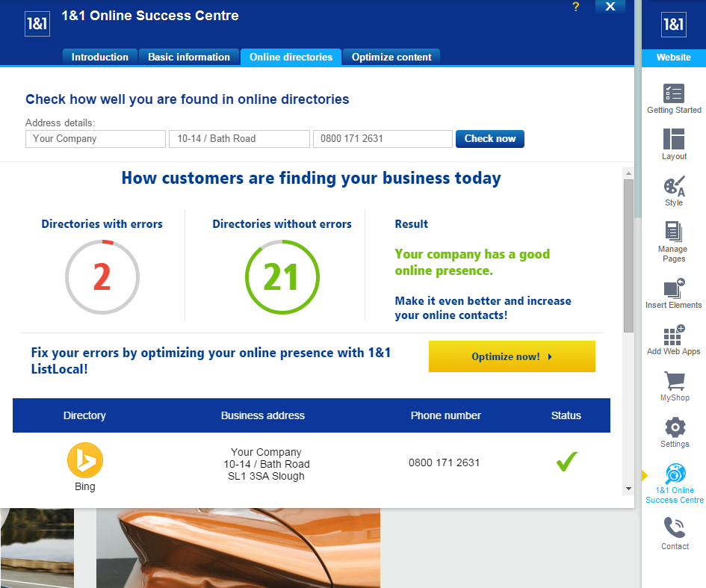Click the Optimize now! button
The height and width of the screenshot is (588, 706).
(512, 356)
